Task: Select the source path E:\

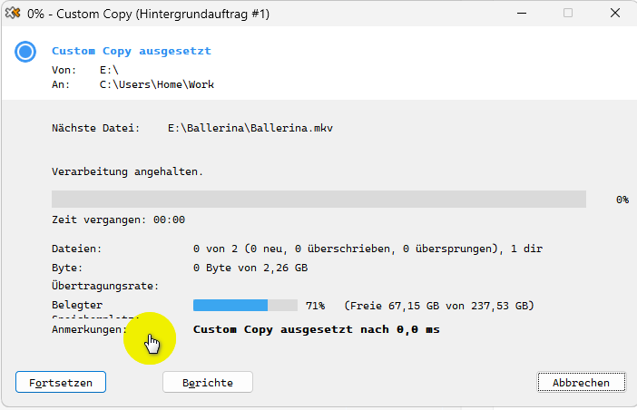Action: [x=109, y=69]
